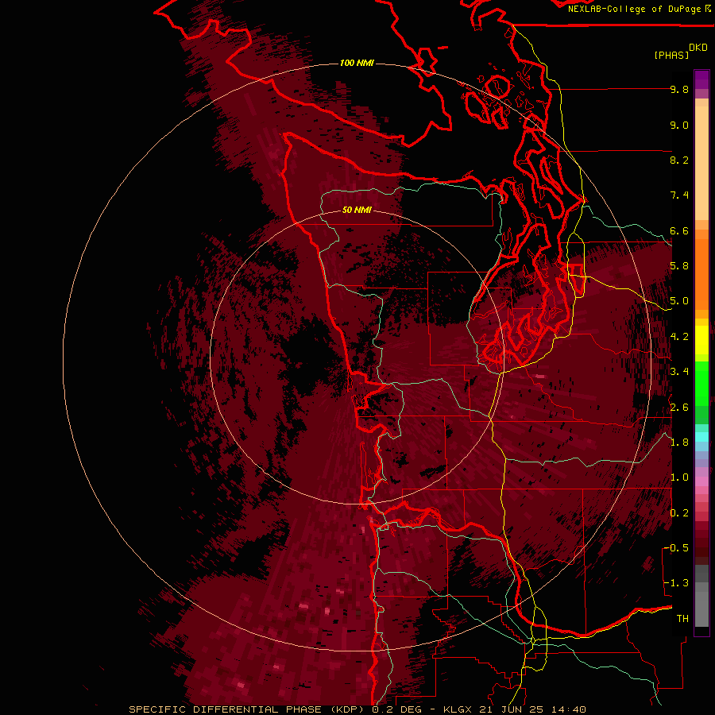Select the 9.0 color scale value
Screen dimensions: 715x715
pos(679,125)
